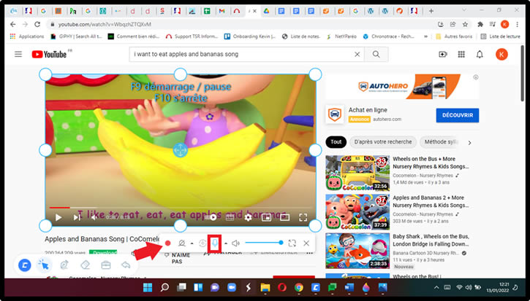Viewport: 530px width, 301px height.
Task: Seek on the video progress bar
Action: click(180, 208)
